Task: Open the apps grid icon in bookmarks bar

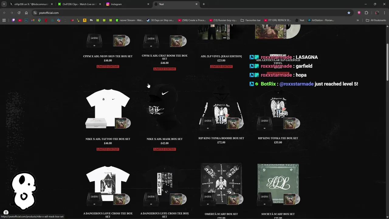Action: coord(4,20)
